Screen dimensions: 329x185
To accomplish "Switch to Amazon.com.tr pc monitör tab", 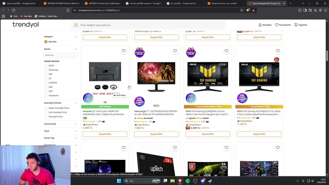I will pos(225,3).
